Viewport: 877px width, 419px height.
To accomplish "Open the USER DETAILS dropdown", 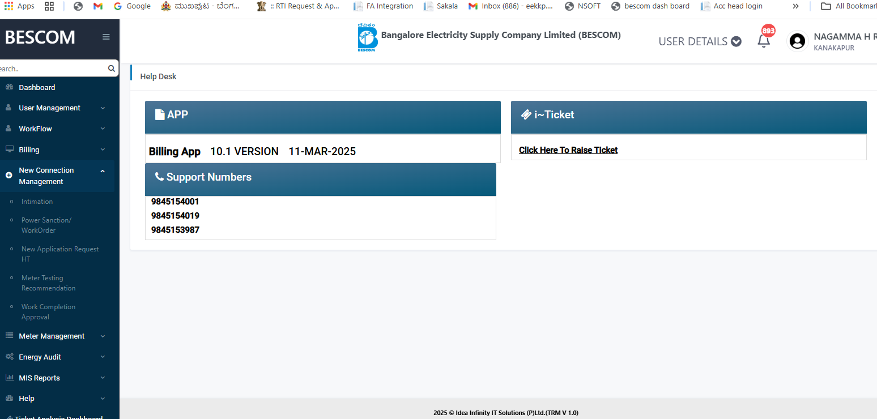I will click(x=700, y=41).
